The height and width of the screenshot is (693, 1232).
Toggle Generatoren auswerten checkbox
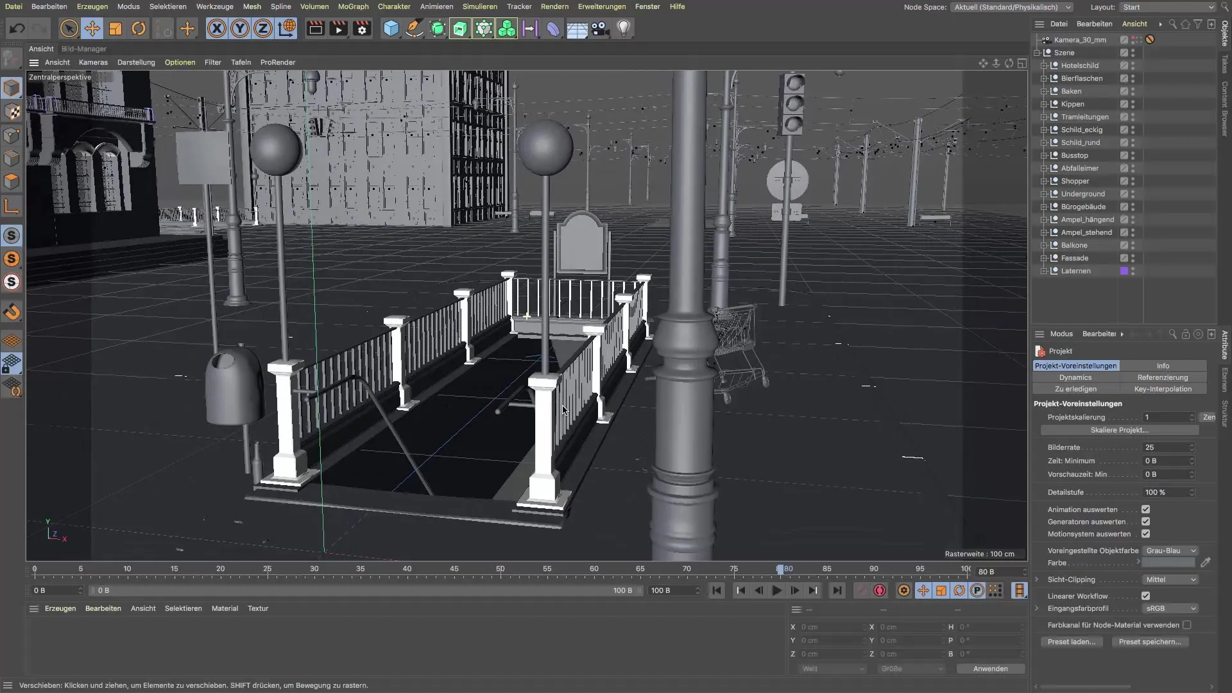click(1145, 522)
